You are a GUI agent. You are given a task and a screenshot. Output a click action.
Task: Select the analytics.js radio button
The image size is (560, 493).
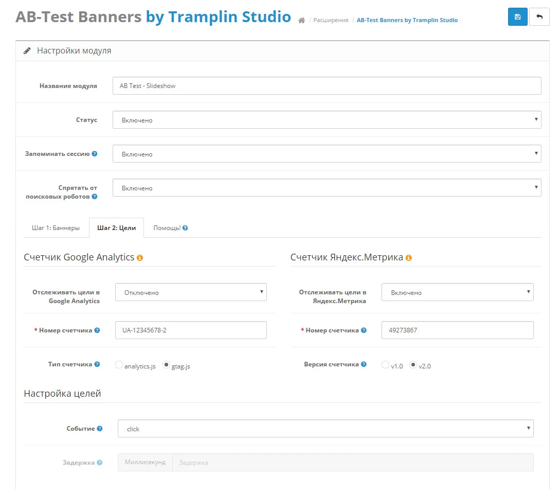119,365
